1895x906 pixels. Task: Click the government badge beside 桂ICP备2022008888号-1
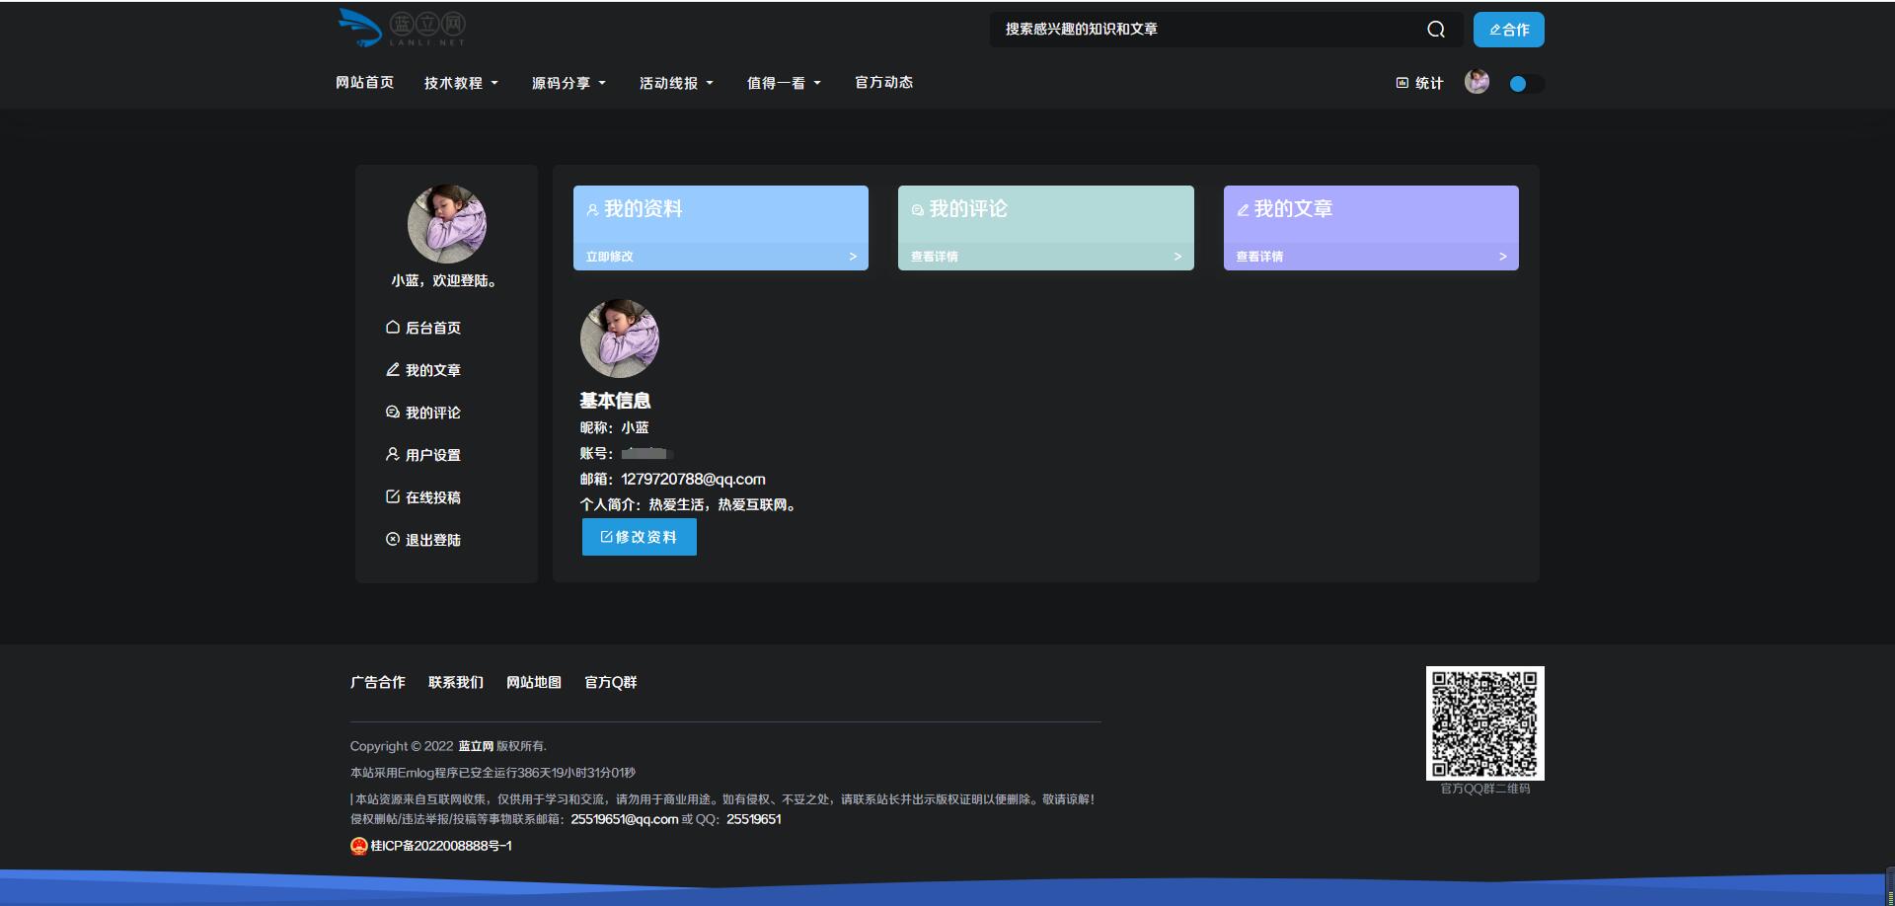pos(359,846)
